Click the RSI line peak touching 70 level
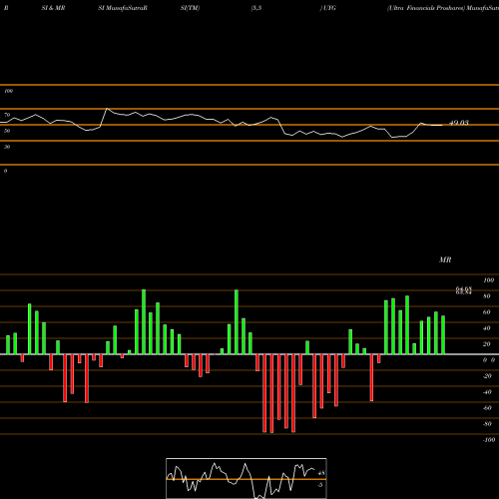Viewport: 499px width, 499px height. (x=107, y=109)
